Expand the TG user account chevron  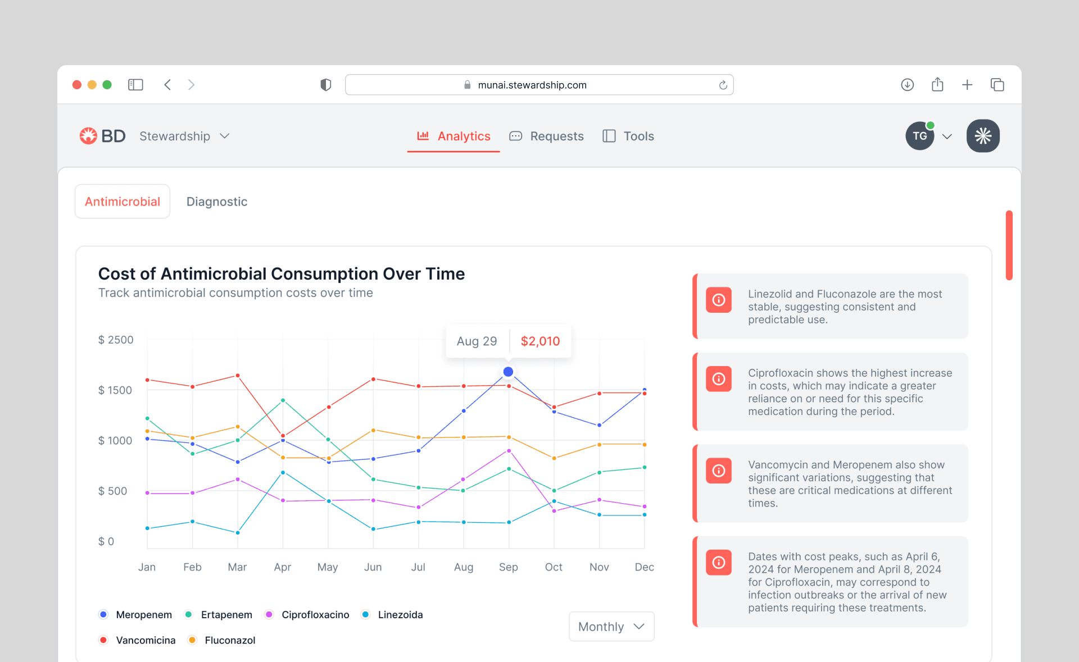[947, 136]
